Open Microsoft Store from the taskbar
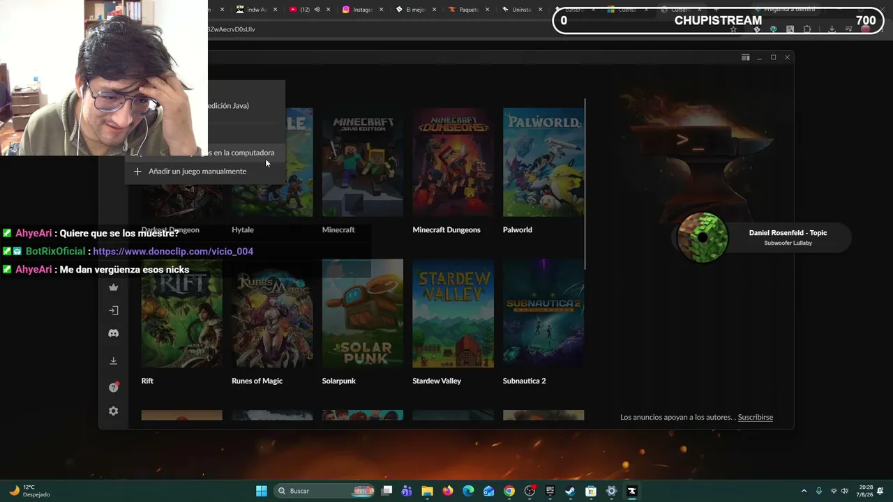 (591, 491)
